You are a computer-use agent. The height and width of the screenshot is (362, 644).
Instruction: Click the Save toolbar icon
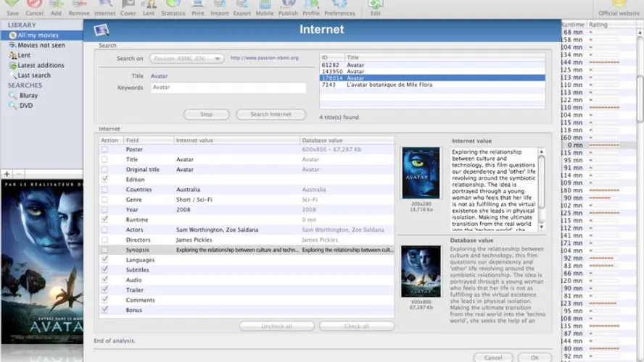[12, 7]
